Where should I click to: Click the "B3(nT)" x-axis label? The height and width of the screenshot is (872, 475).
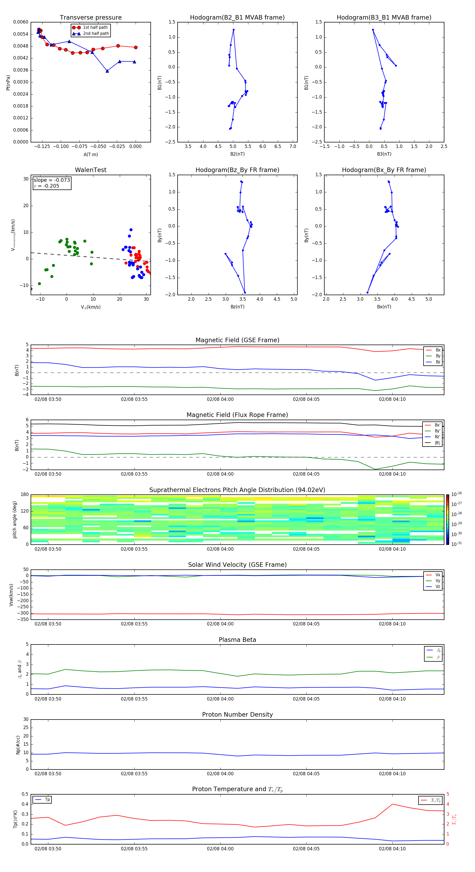pos(384,154)
